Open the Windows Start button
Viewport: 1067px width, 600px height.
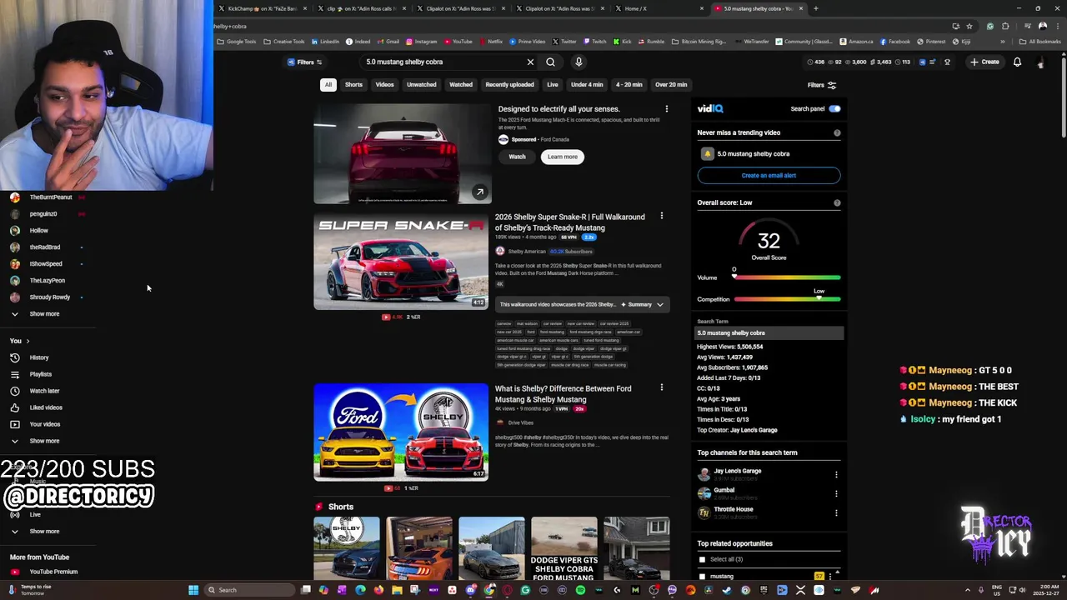[x=193, y=590]
